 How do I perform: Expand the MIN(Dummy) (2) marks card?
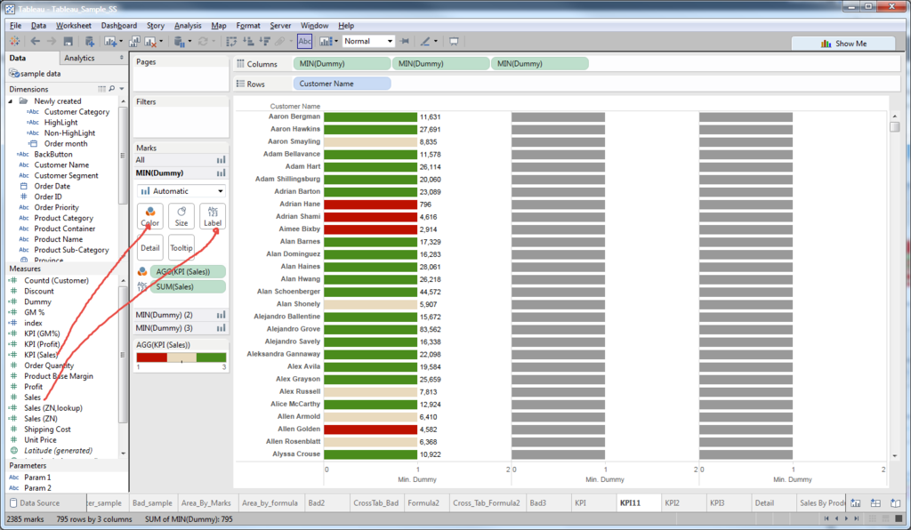[x=181, y=315]
